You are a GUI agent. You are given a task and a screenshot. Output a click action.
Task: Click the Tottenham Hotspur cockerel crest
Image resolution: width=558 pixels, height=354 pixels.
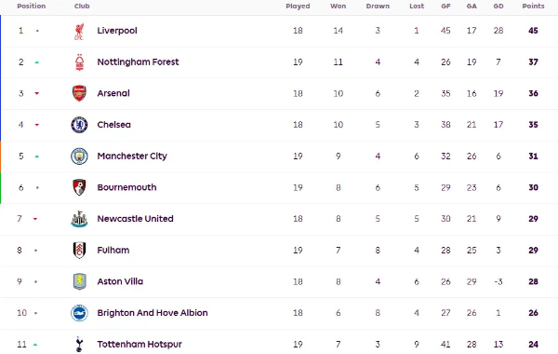79,345
